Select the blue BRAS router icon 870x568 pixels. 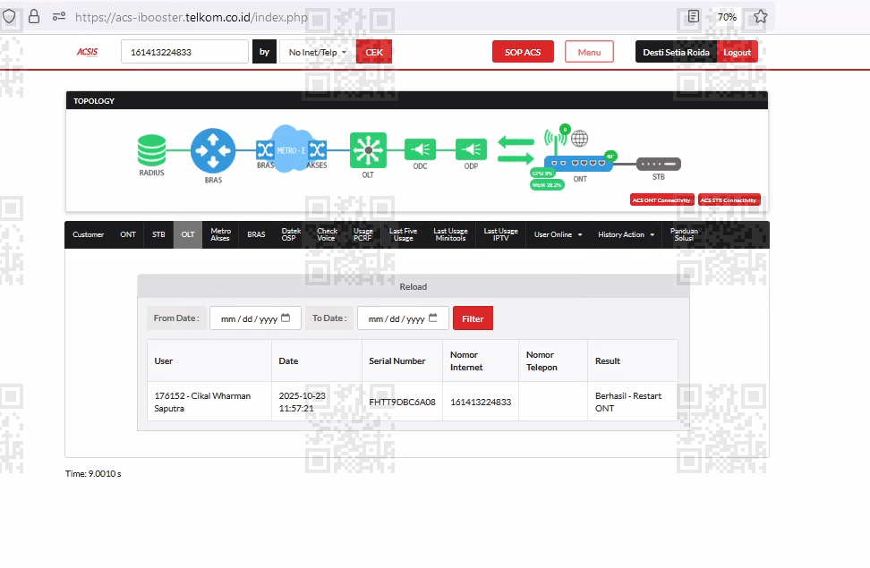[x=213, y=150]
